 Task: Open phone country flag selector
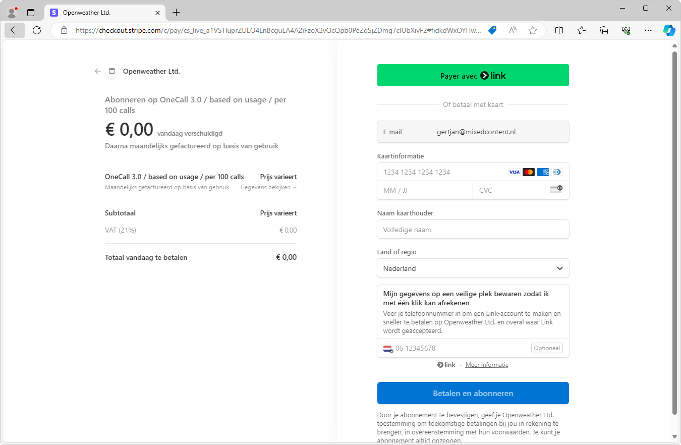pos(388,348)
